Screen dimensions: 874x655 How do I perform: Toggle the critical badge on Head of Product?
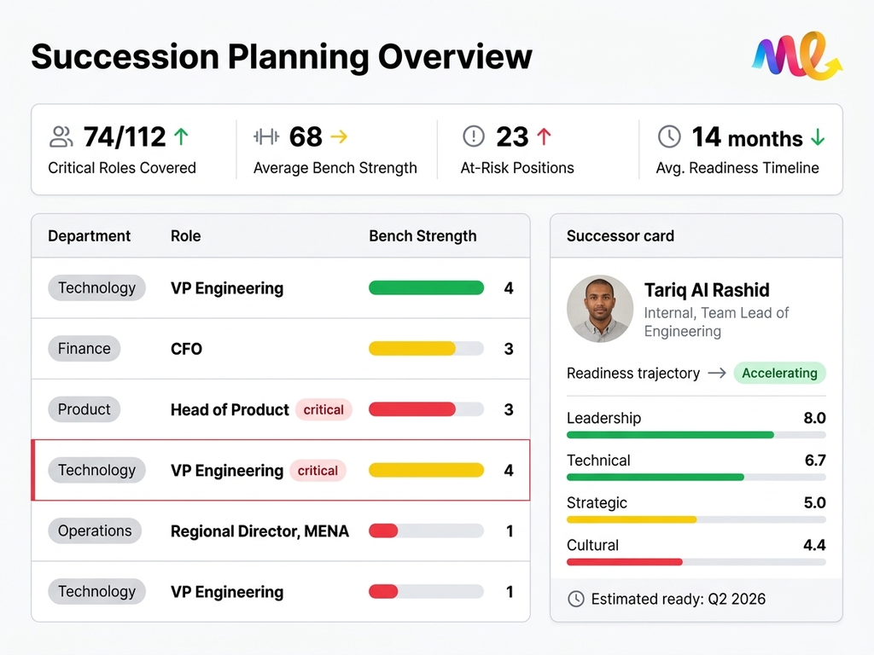coord(323,409)
